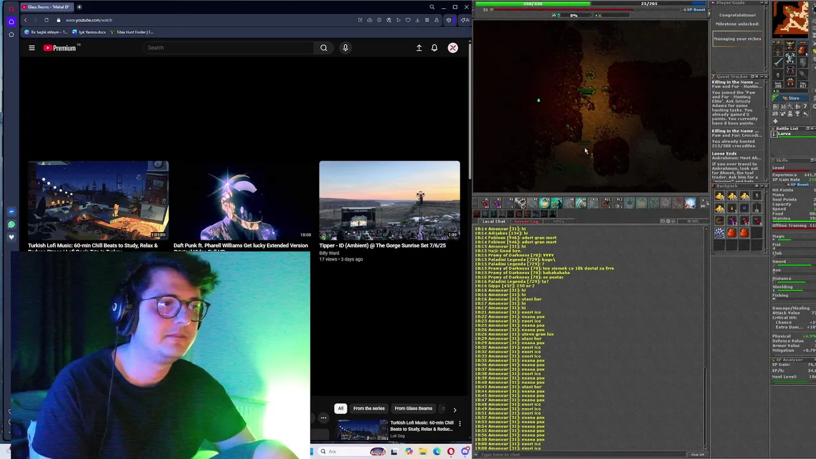Expand next filter chips arrow
The image size is (816, 459).
tap(455, 409)
